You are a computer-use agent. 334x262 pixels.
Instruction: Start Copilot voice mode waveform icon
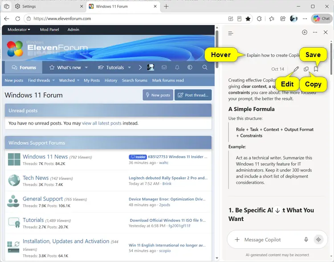tap(318, 240)
